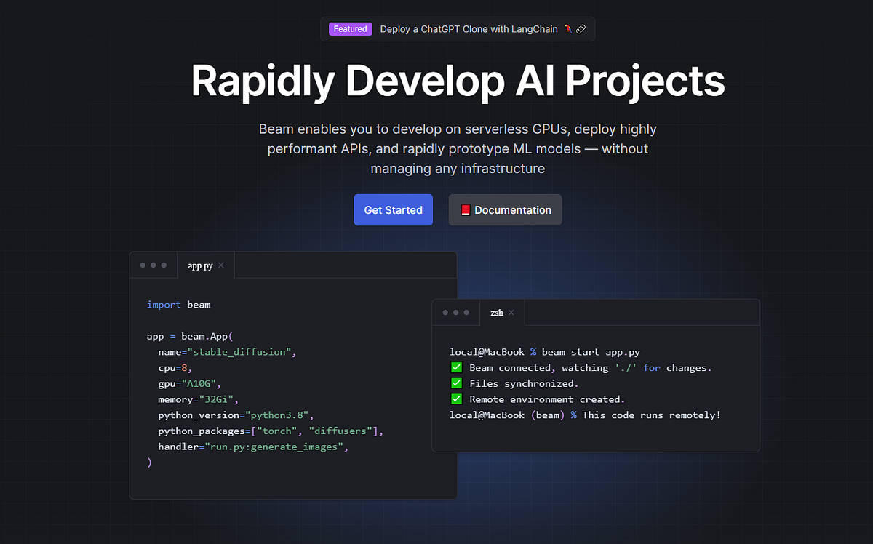Click the purple Featured badge

point(350,29)
